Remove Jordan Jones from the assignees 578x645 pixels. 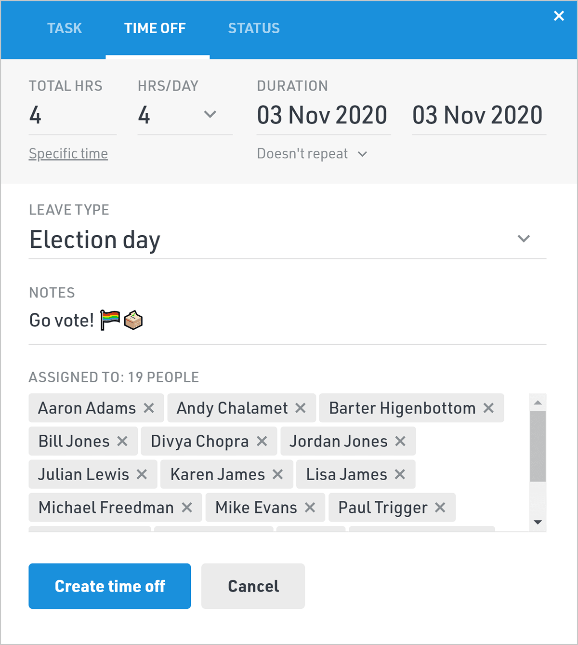(400, 441)
